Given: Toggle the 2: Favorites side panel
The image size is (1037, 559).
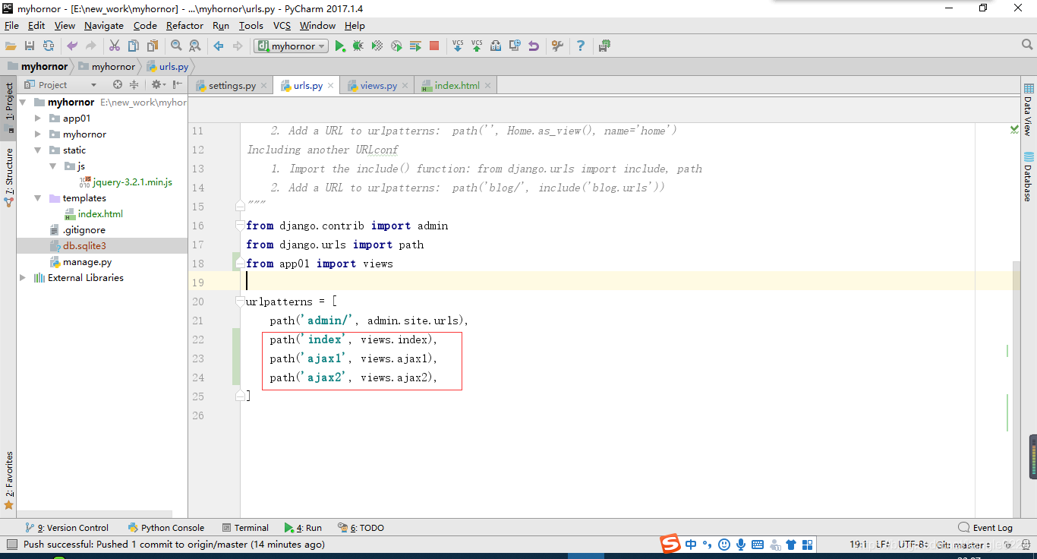Looking at the screenshot, I should 9,479.
